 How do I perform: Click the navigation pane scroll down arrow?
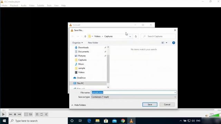pyautogui.click(x=108, y=87)
